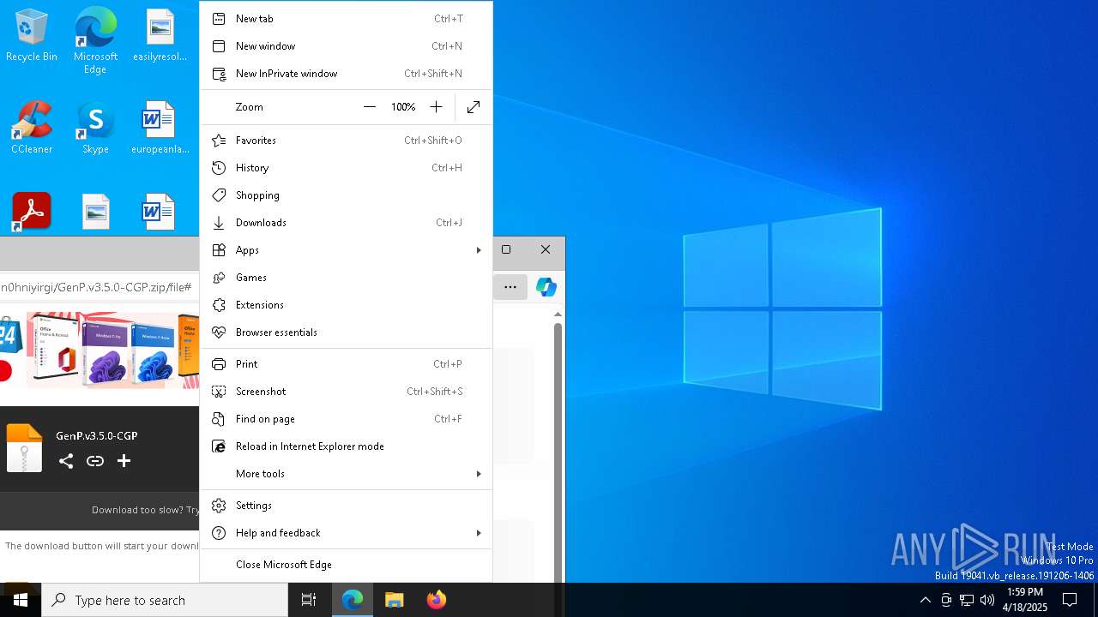Open a New tab from the menu
Screen dimensions: 1098x617
pyautogui.click(x=346, y=19)
